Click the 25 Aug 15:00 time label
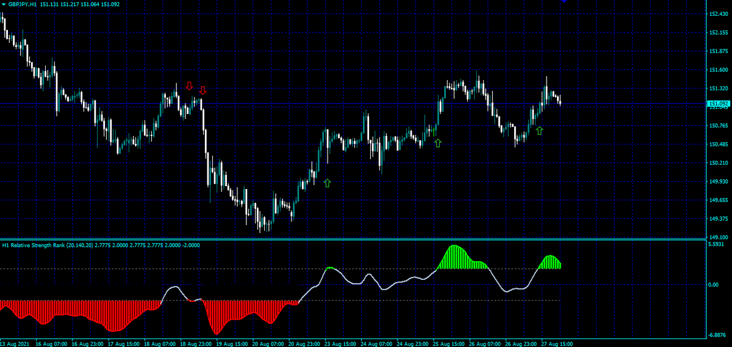 coord(450,343)
